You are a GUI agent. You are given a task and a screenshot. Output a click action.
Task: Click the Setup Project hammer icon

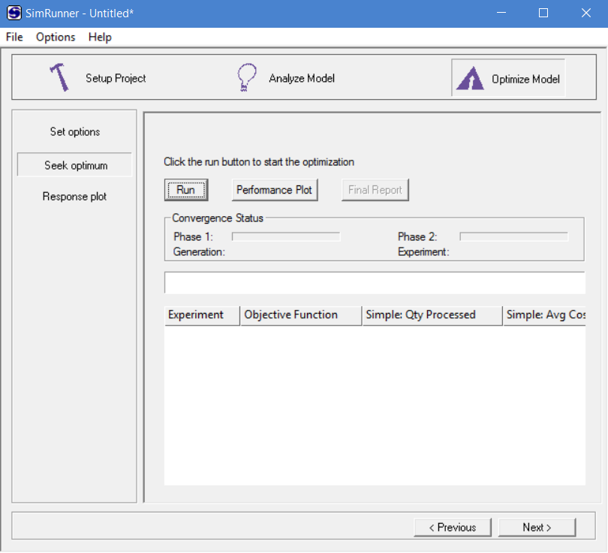pyautogui.click(x=59, y=77)
